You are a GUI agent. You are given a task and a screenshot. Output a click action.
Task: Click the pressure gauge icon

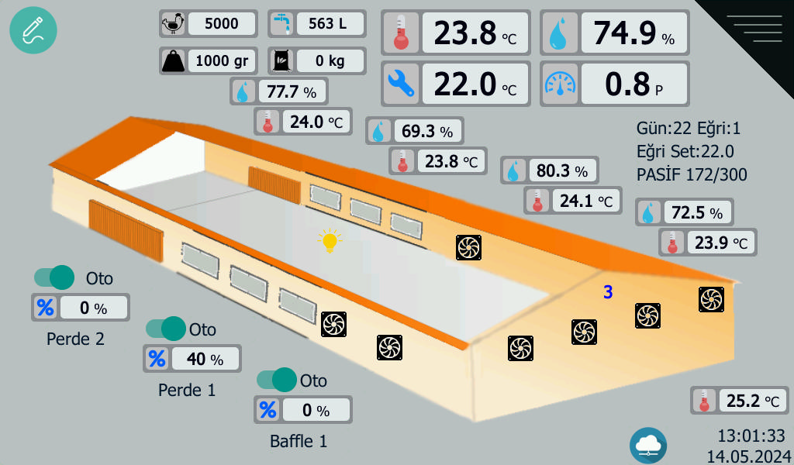point(560,84)
